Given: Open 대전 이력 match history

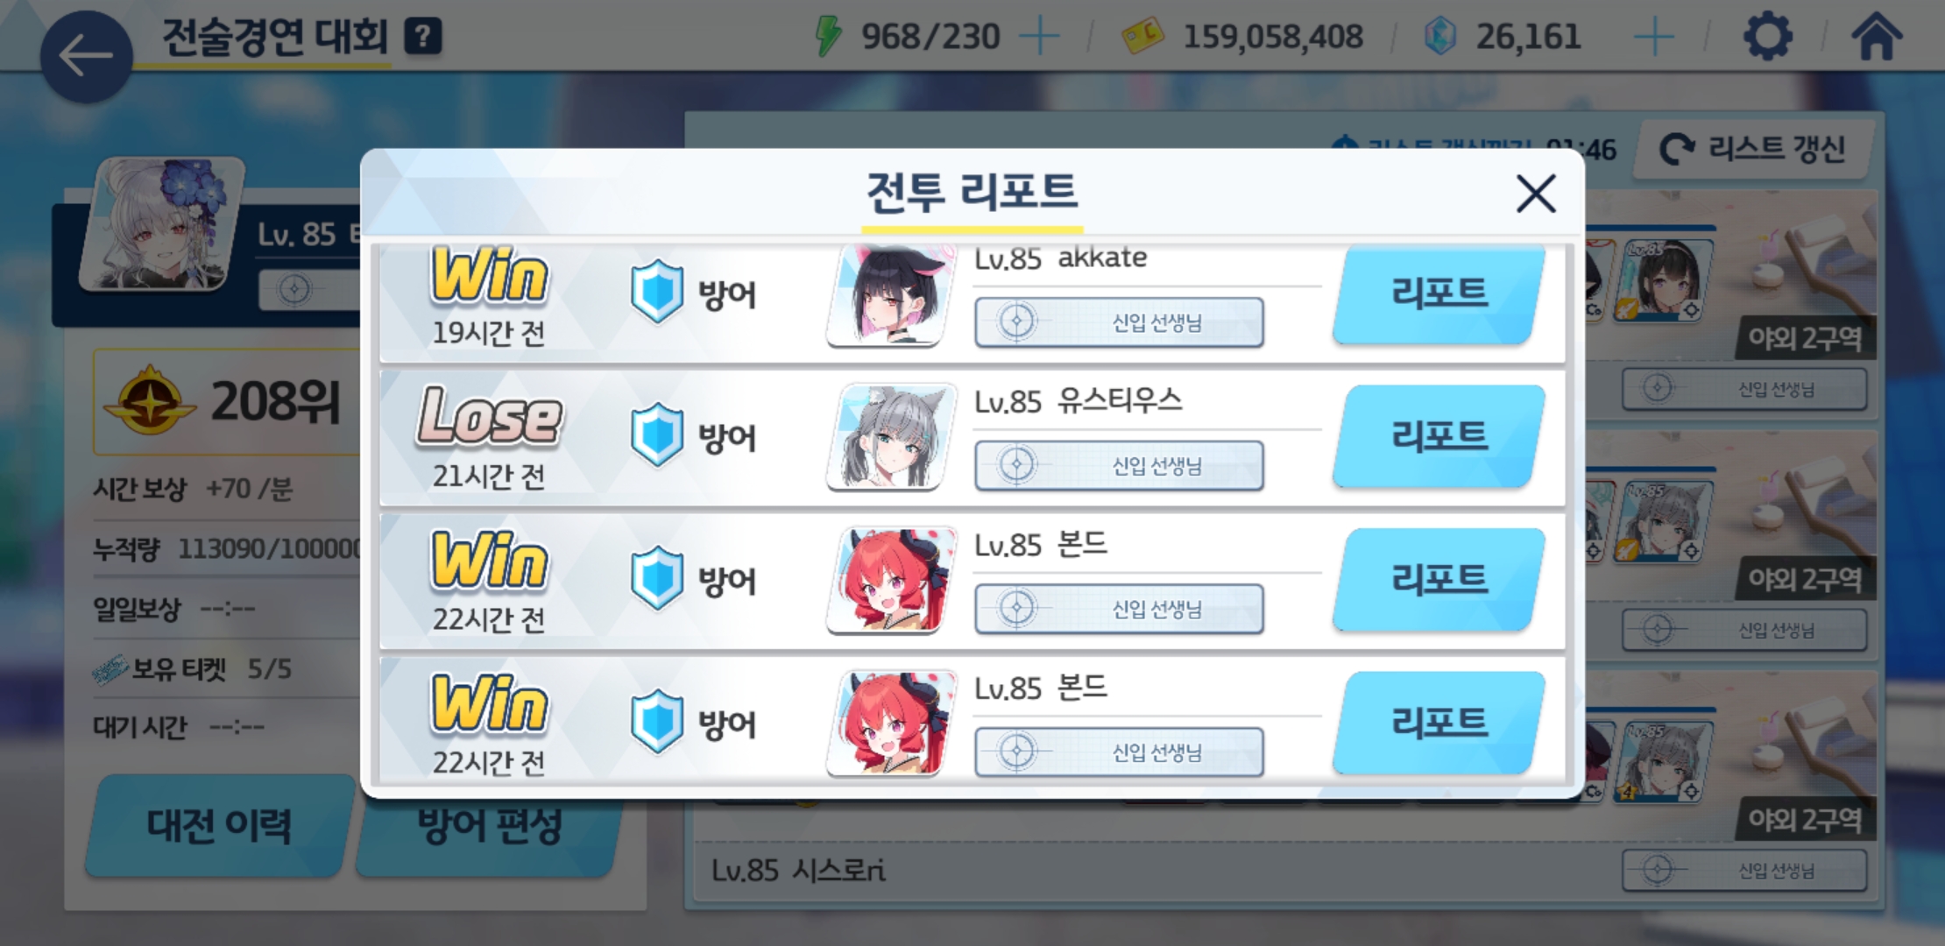Looking at the screenshot, I should click(x=219, y=825).
